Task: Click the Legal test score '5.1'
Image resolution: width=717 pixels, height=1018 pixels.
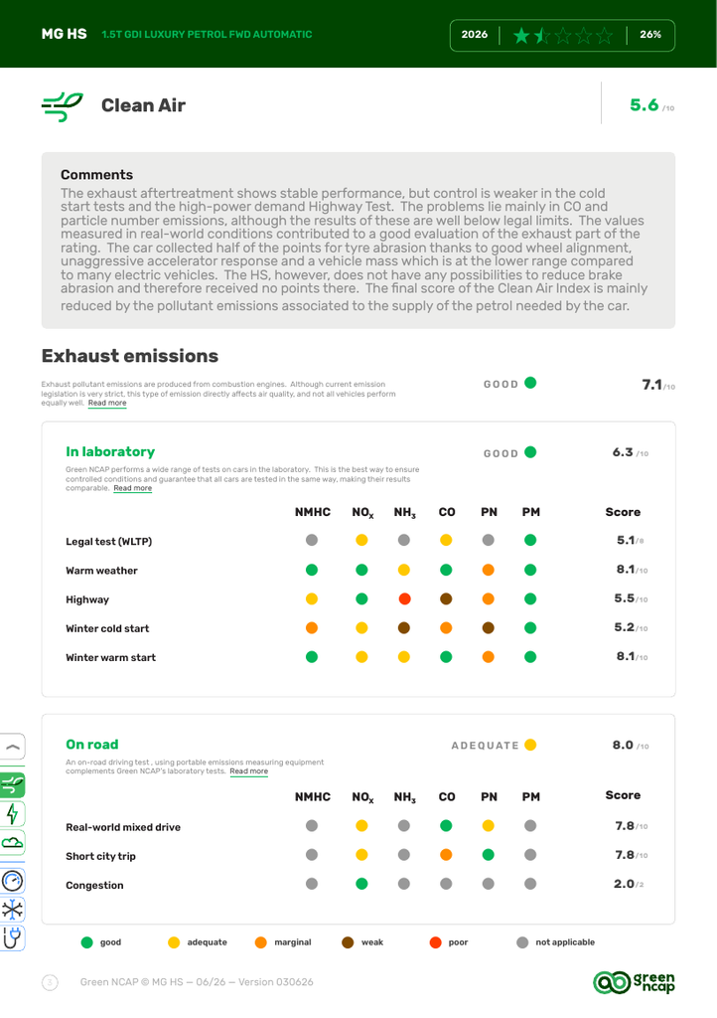Action: pyautogui.click(x=627, y=540)
